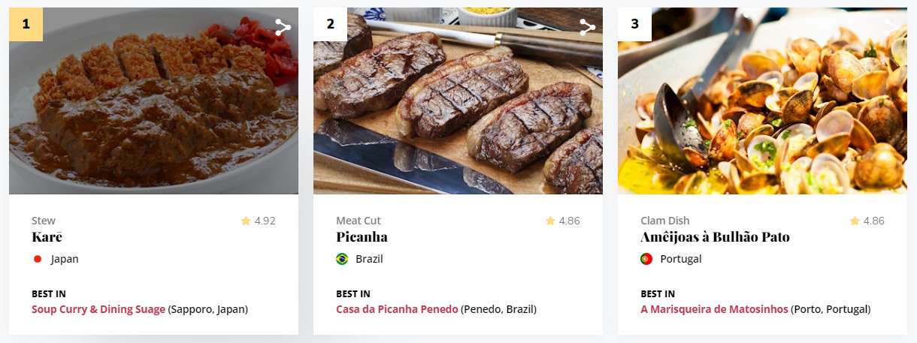The height and width of the screenshot is (343, 917).
Task: Click the number 2 rank badge
Action: (x=331, y=24)
